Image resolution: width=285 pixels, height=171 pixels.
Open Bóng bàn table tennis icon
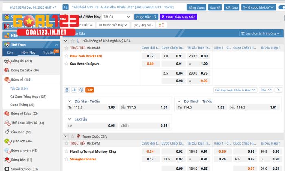(x=7, y=160)
